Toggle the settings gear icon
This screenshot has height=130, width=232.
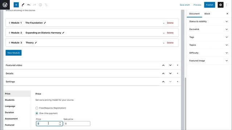220,5
